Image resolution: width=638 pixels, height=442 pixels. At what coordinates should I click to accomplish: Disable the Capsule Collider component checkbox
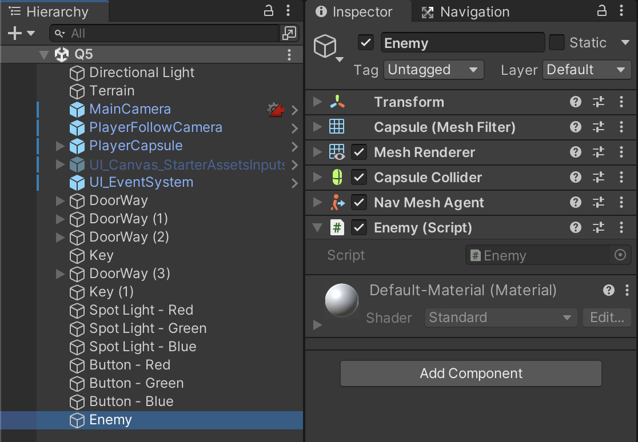pos(359,178)
